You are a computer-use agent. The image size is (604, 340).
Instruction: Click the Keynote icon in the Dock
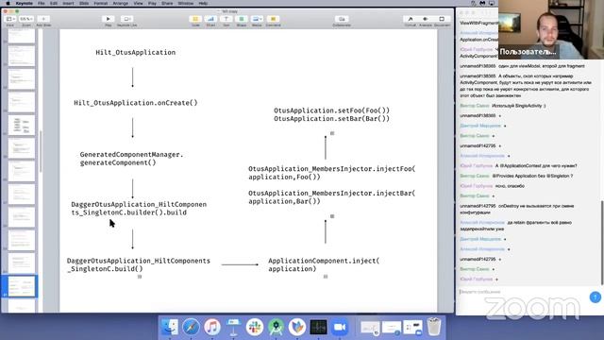tap(233, 327)
